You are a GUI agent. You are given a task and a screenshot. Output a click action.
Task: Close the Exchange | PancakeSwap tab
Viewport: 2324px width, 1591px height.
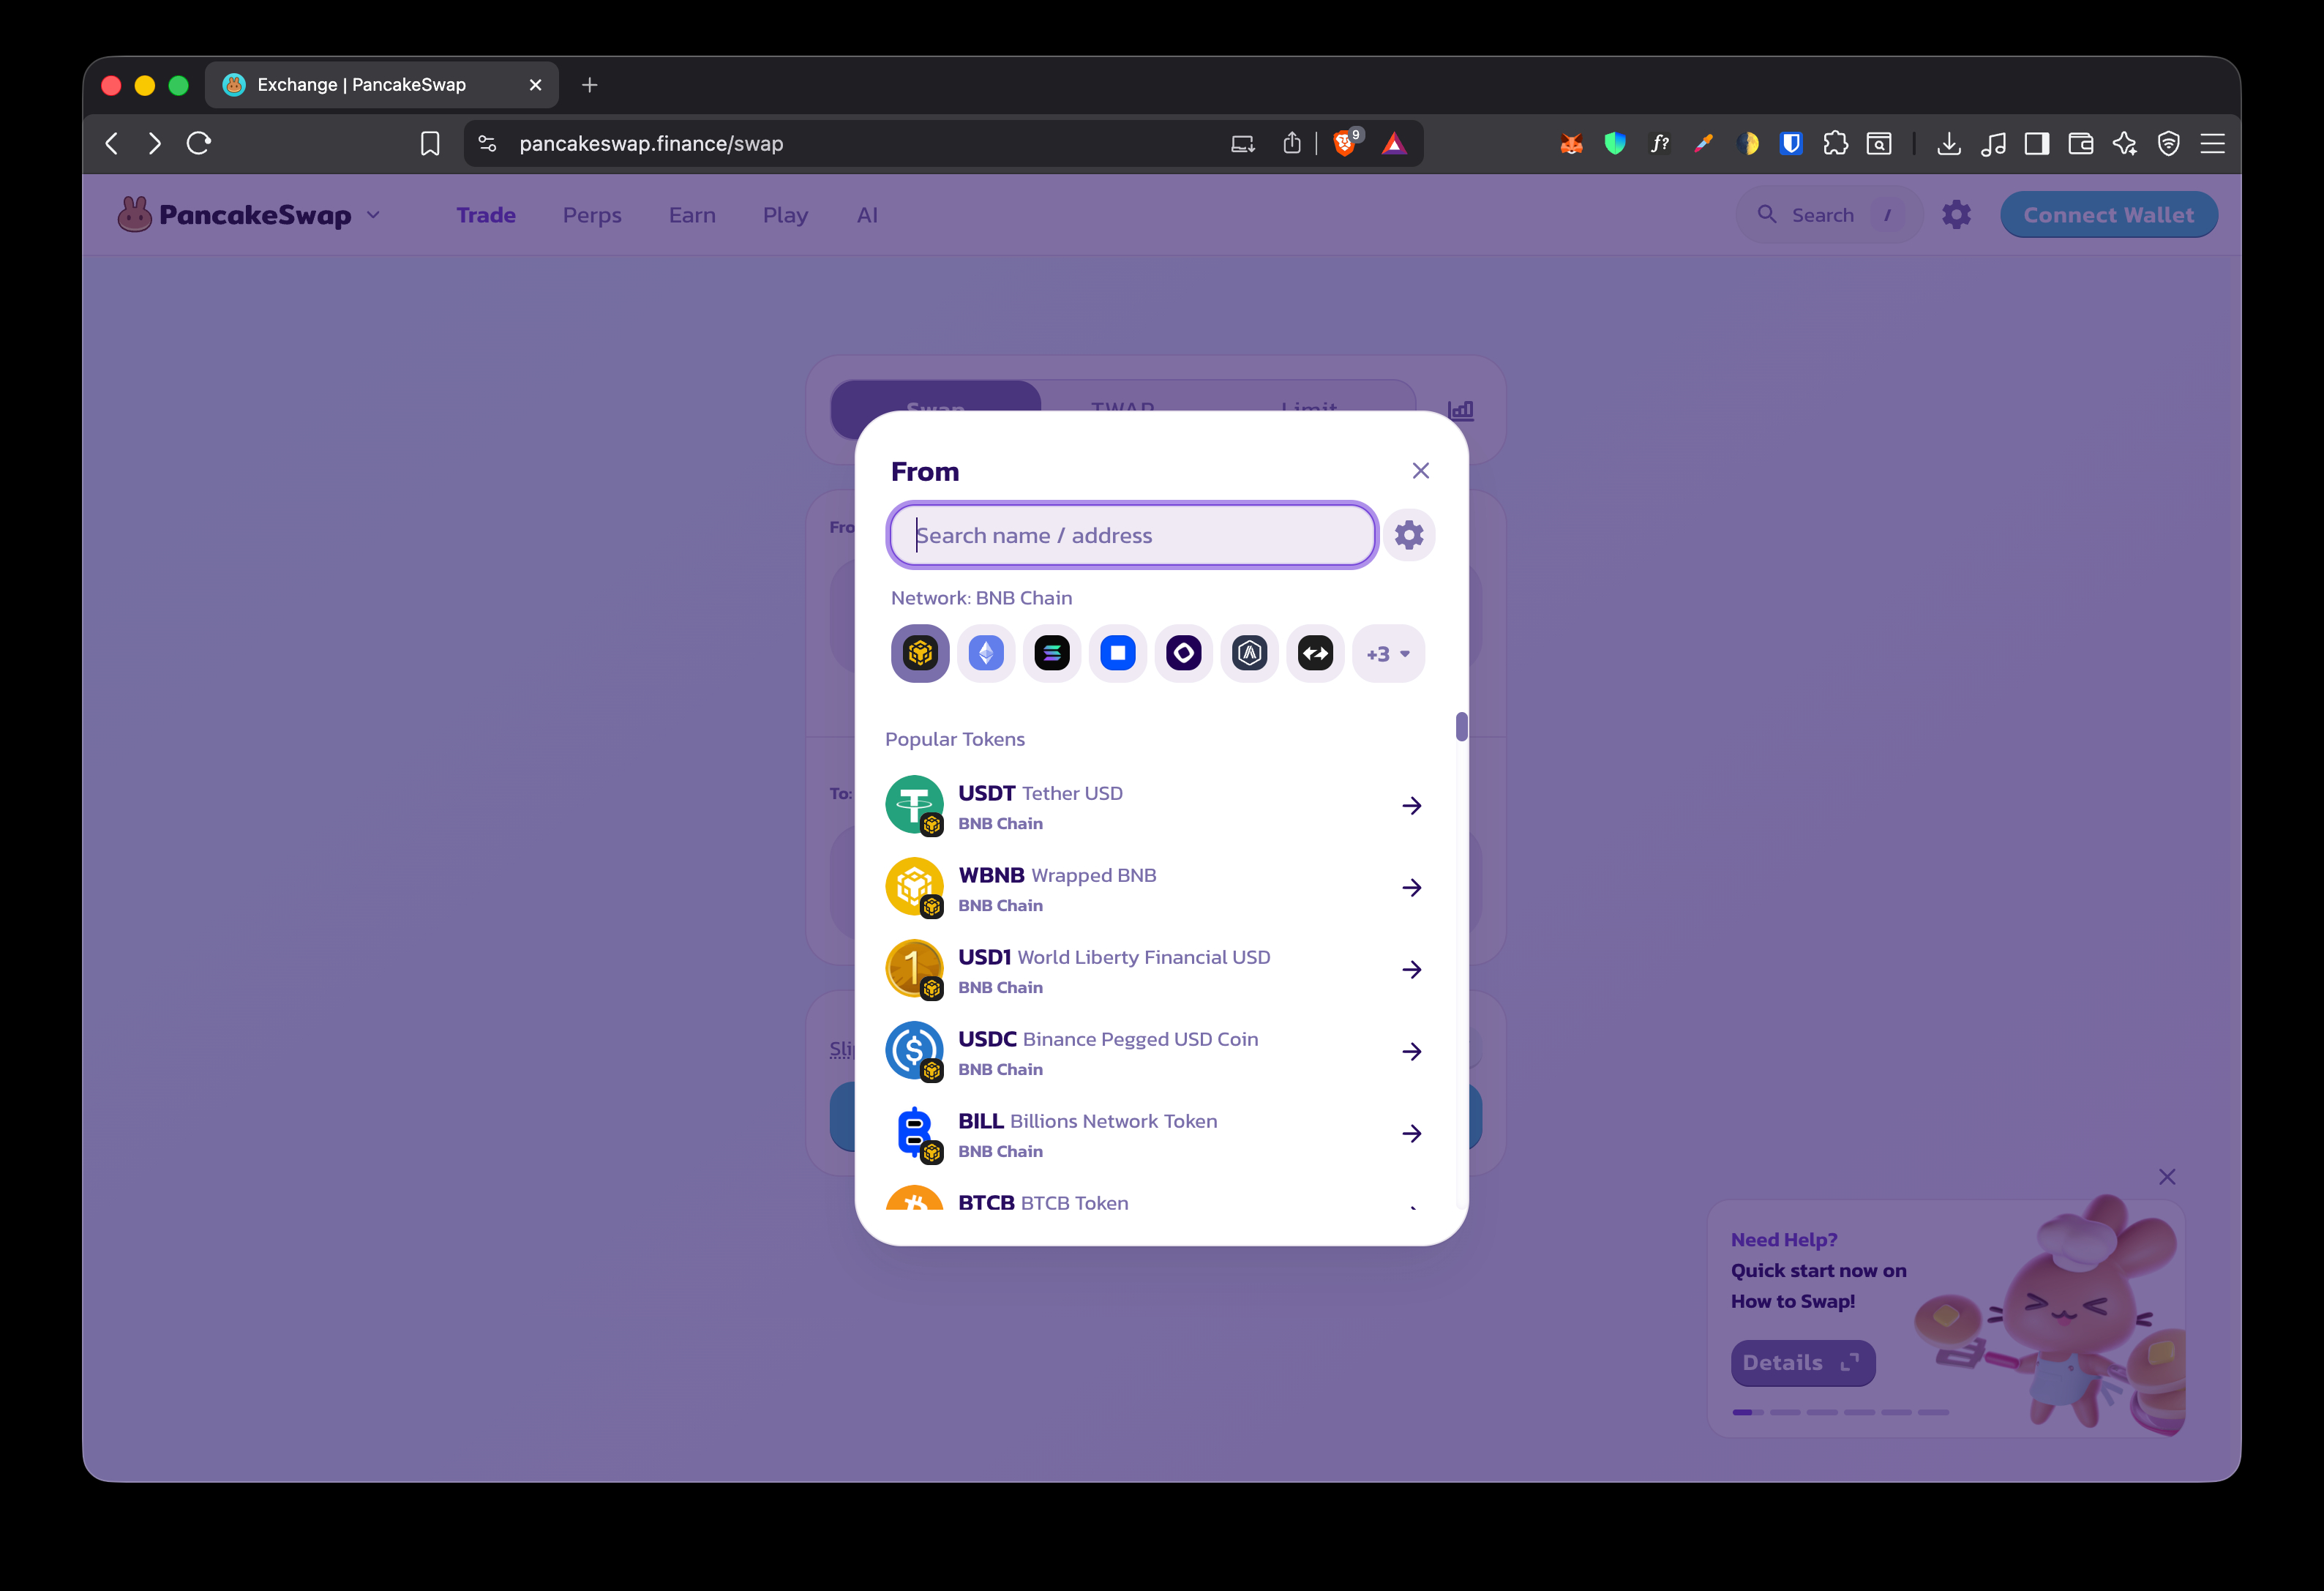(x=535, y=85)
